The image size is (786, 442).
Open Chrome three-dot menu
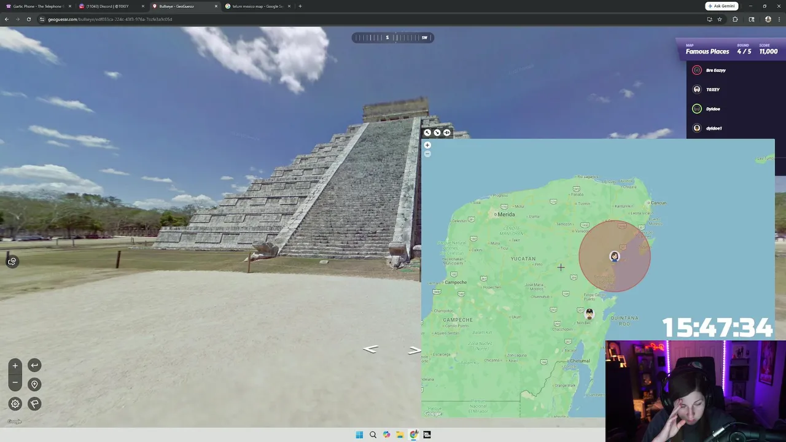(x=778, y=19)
